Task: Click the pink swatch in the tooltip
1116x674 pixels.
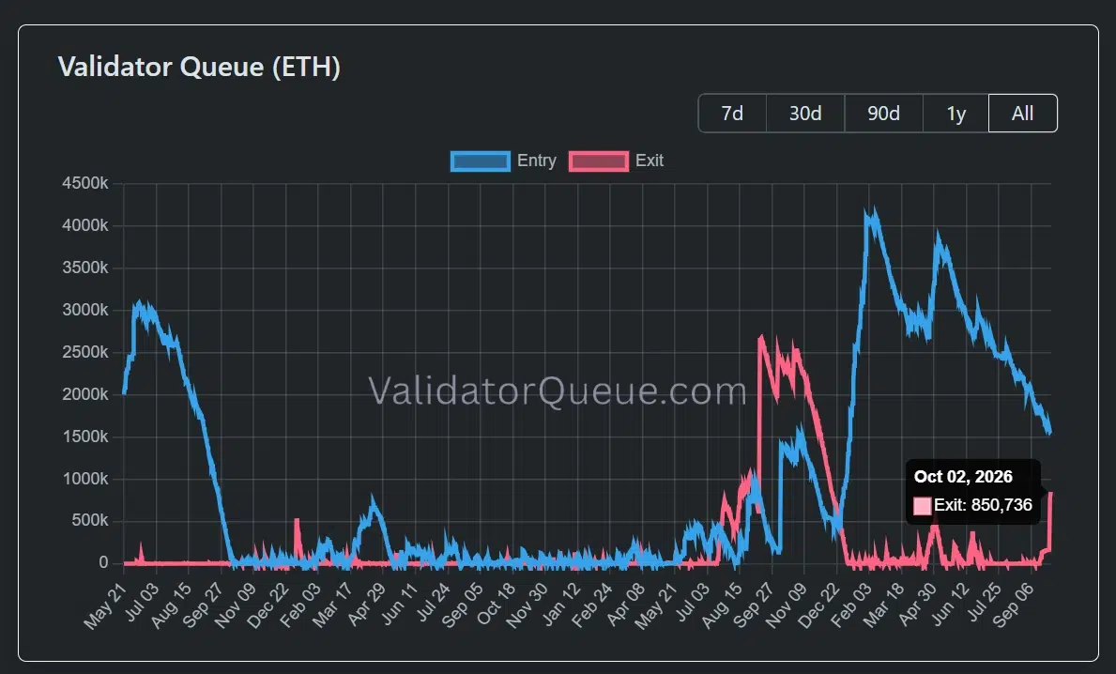Action: [923, 506]
